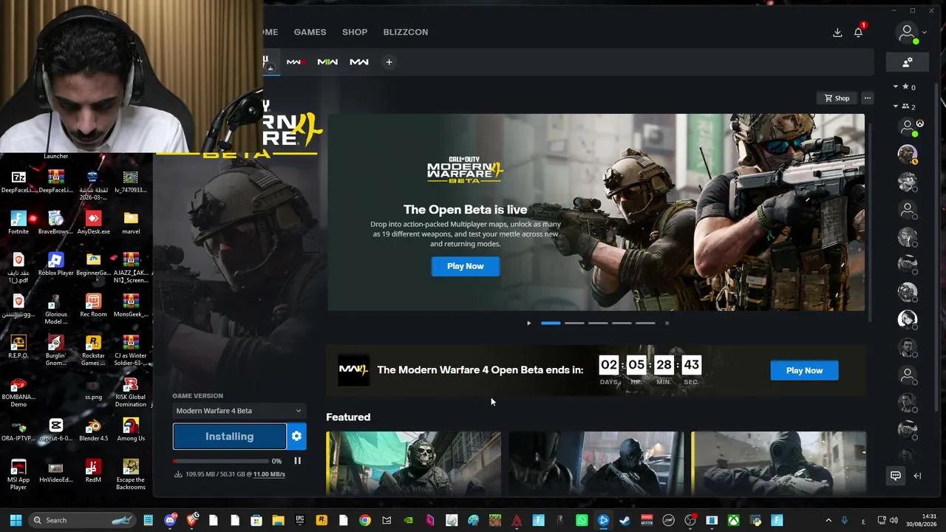Image resolution: width=946 pixels, height=532 pixels.
Task: Open Steam from the taskbar
Action: click(625, 520)
